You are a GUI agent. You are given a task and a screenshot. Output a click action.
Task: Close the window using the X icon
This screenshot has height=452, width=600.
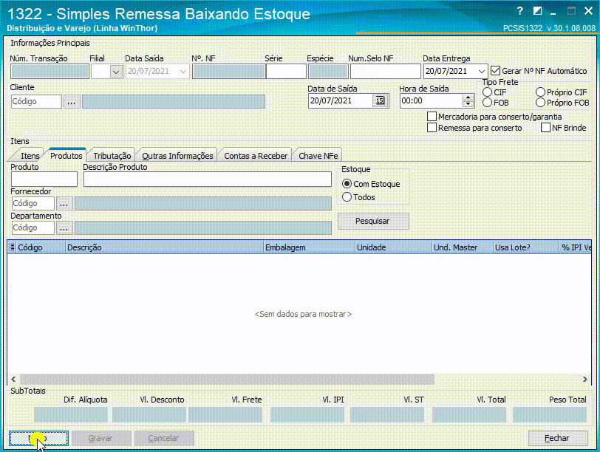(588, 11)
